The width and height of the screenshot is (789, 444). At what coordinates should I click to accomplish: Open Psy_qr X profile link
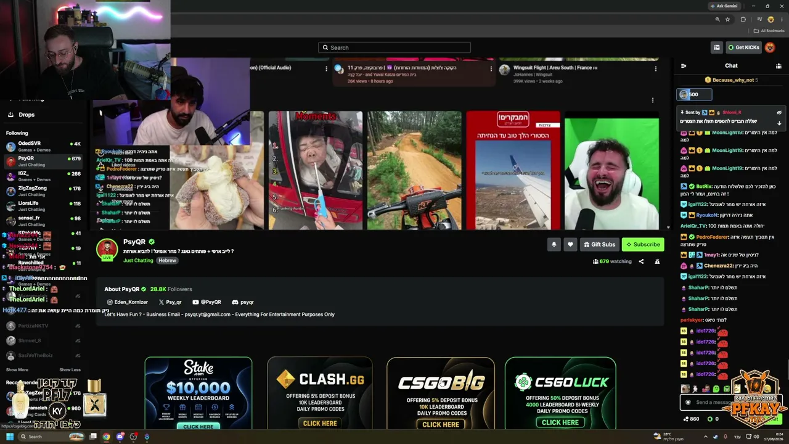[170, 302]
